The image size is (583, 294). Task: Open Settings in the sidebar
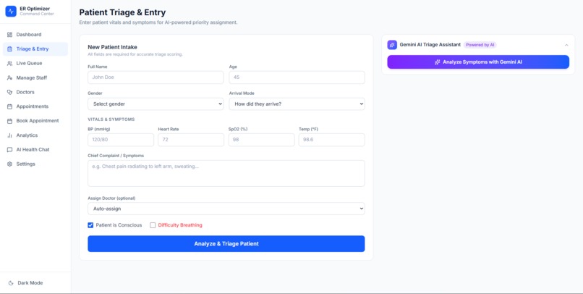tap(35, 164)
